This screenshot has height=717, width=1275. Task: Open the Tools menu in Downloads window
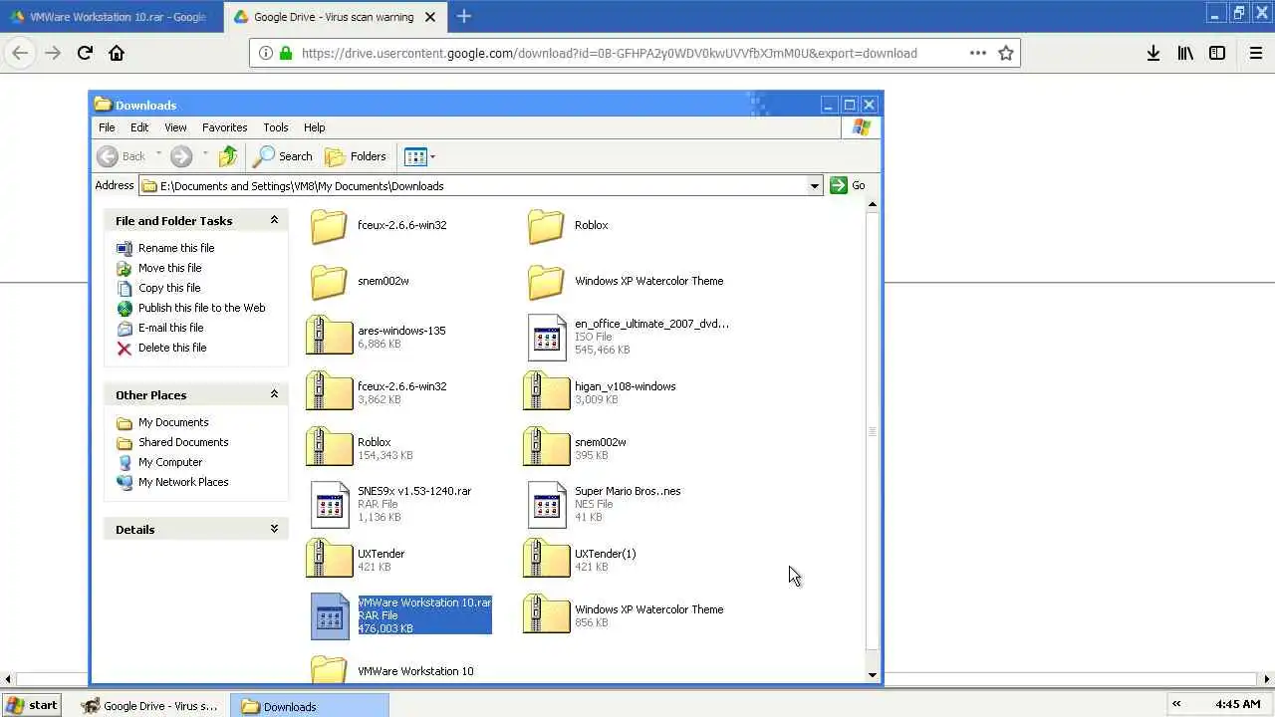point(276,127)
